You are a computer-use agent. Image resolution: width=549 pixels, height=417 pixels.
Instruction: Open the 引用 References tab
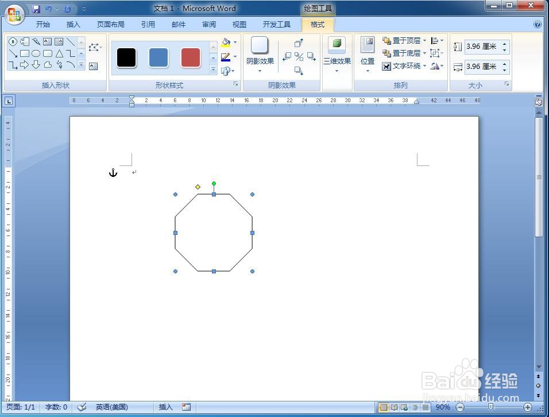tap(148, 24)
